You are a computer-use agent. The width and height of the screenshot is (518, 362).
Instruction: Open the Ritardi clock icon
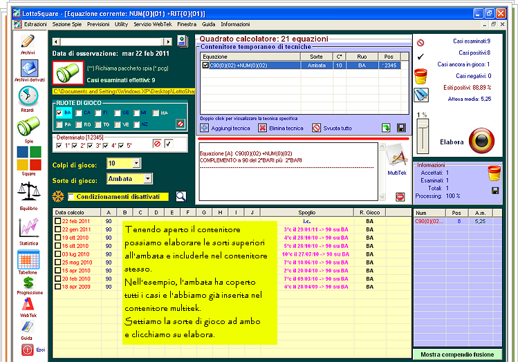[28, 96]
